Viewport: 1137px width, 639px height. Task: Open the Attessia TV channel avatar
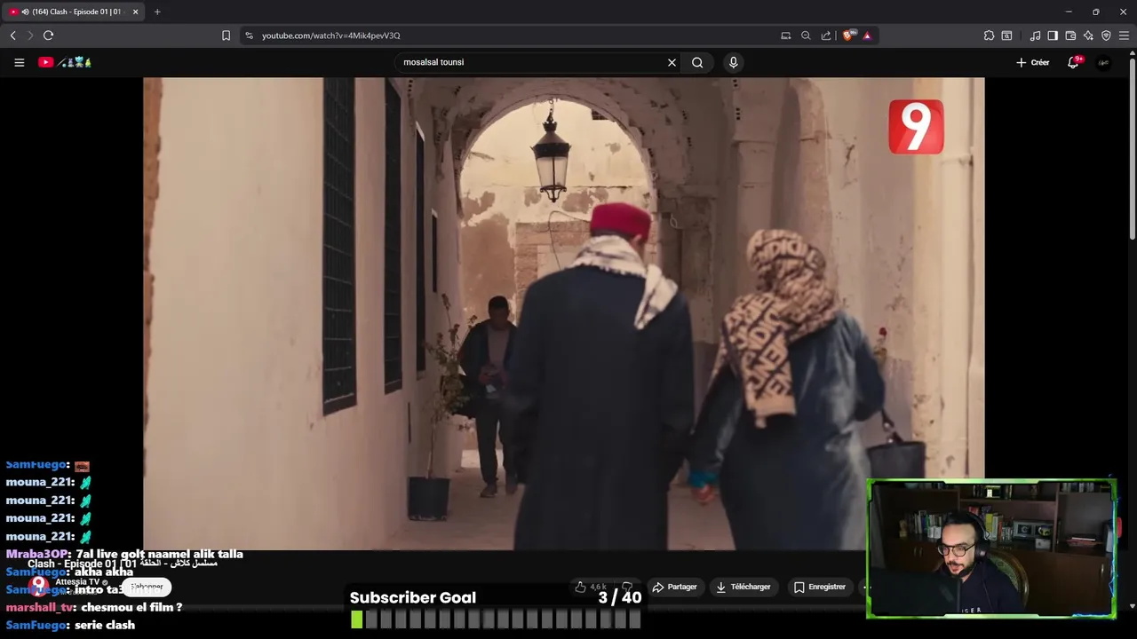pyautogui.click(x=38, y=587)
